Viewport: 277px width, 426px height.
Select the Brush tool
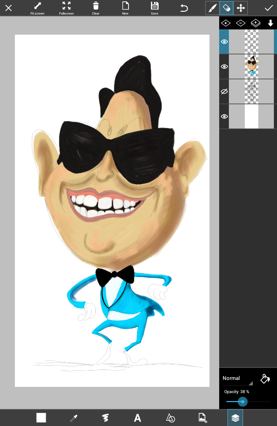(x=212, y=8)
